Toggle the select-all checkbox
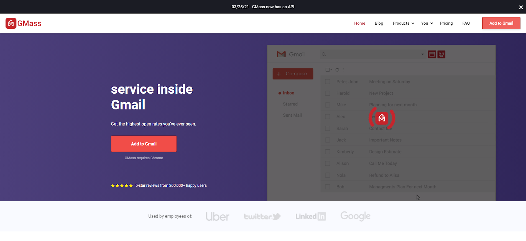 click(x=327, y=70)
